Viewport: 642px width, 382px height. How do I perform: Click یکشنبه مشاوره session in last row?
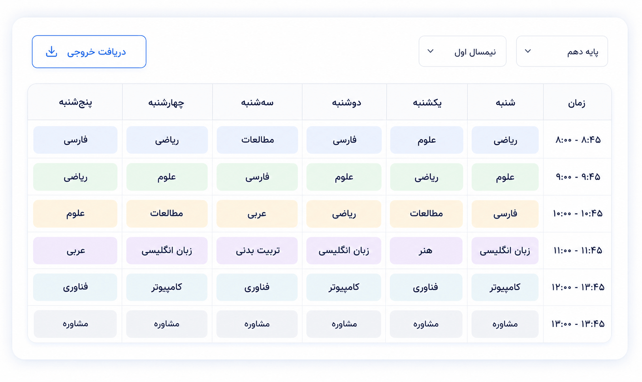tap(426, 324)
